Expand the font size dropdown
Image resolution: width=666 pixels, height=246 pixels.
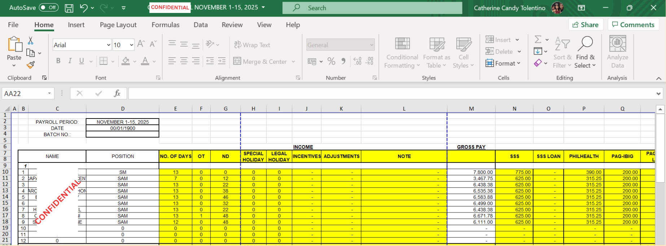click(131, 45)
